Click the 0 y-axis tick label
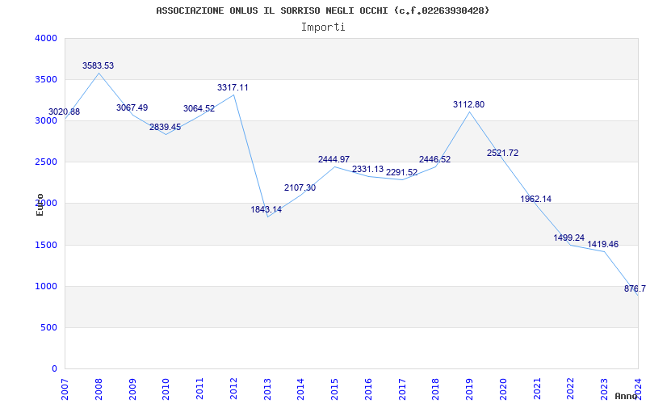646x404 pixels. 54,369
